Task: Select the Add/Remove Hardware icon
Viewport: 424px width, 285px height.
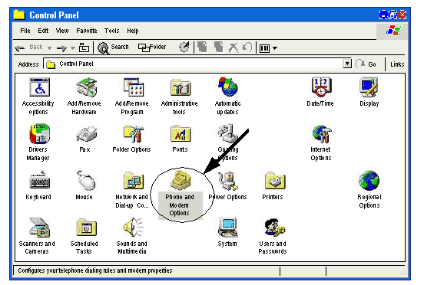Action: (86, 87)
